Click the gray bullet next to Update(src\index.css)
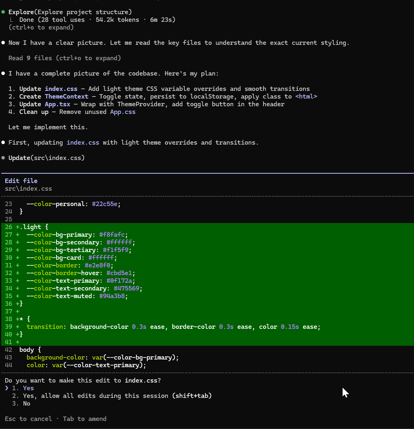This screenshot has width=414, height=429. click(x=3, y=158)
